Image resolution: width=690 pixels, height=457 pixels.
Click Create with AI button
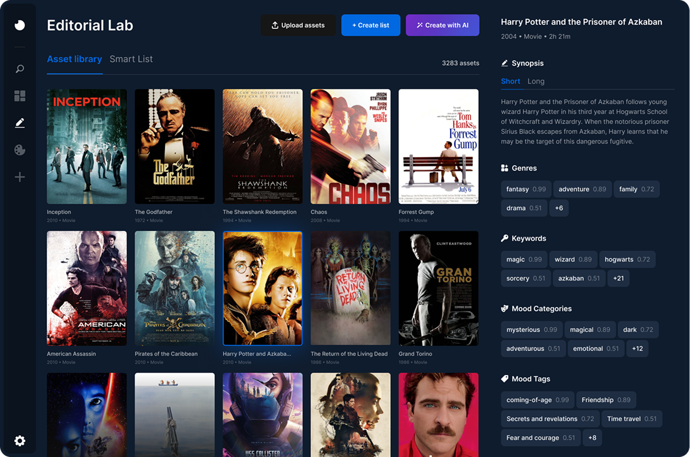pos(442,25)
